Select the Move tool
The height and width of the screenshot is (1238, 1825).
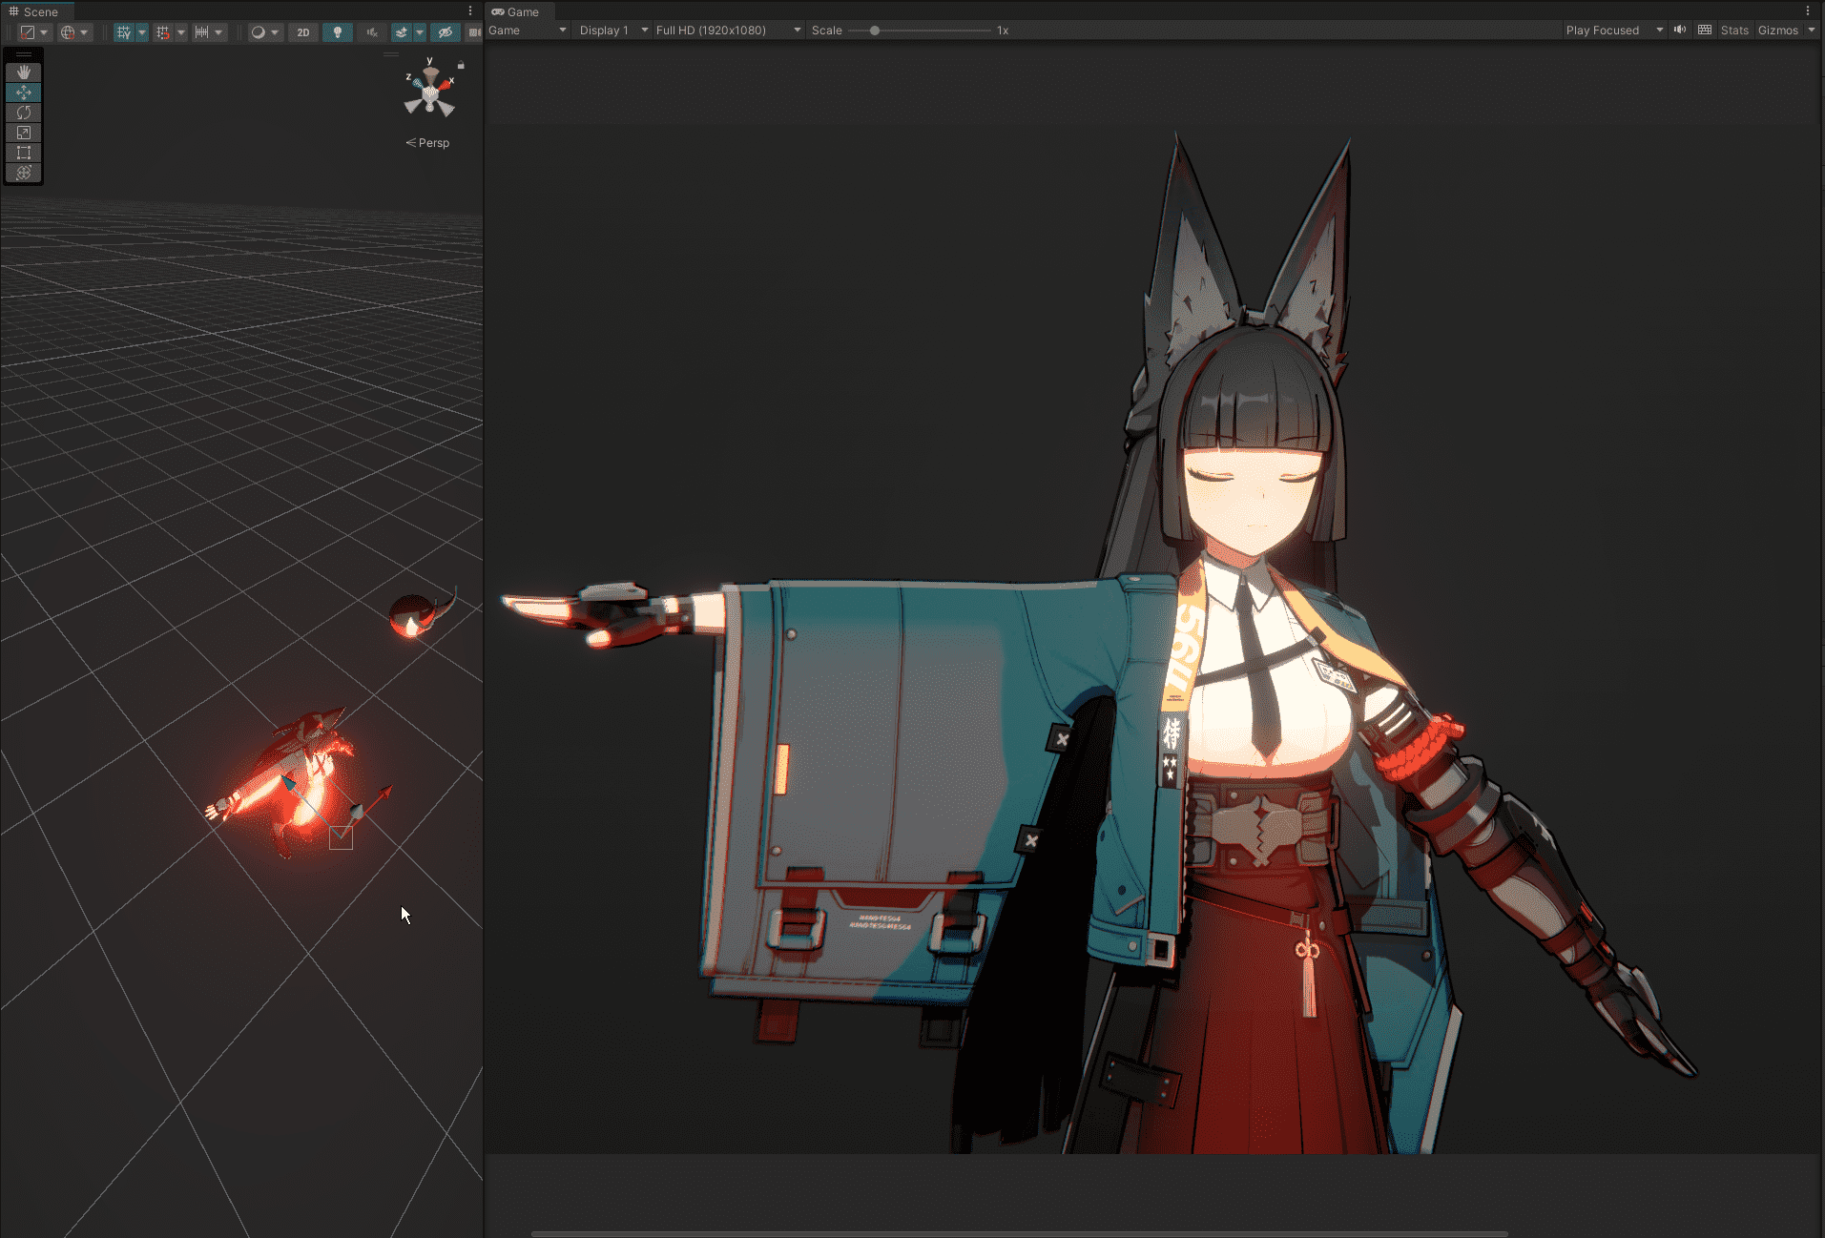24,93
